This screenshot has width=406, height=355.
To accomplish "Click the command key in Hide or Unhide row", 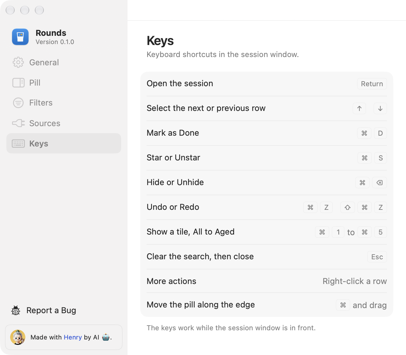I will tap(362, 183).
